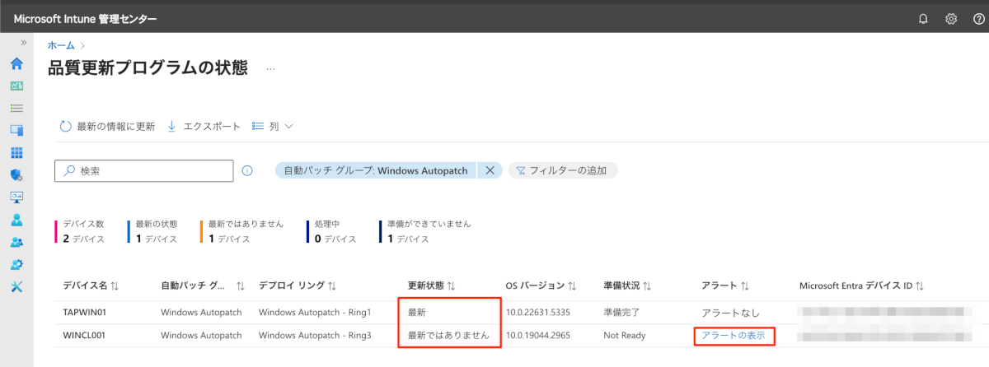Open the Home icon in sidebar
989x367 pixels.
[x=16, y=63]
